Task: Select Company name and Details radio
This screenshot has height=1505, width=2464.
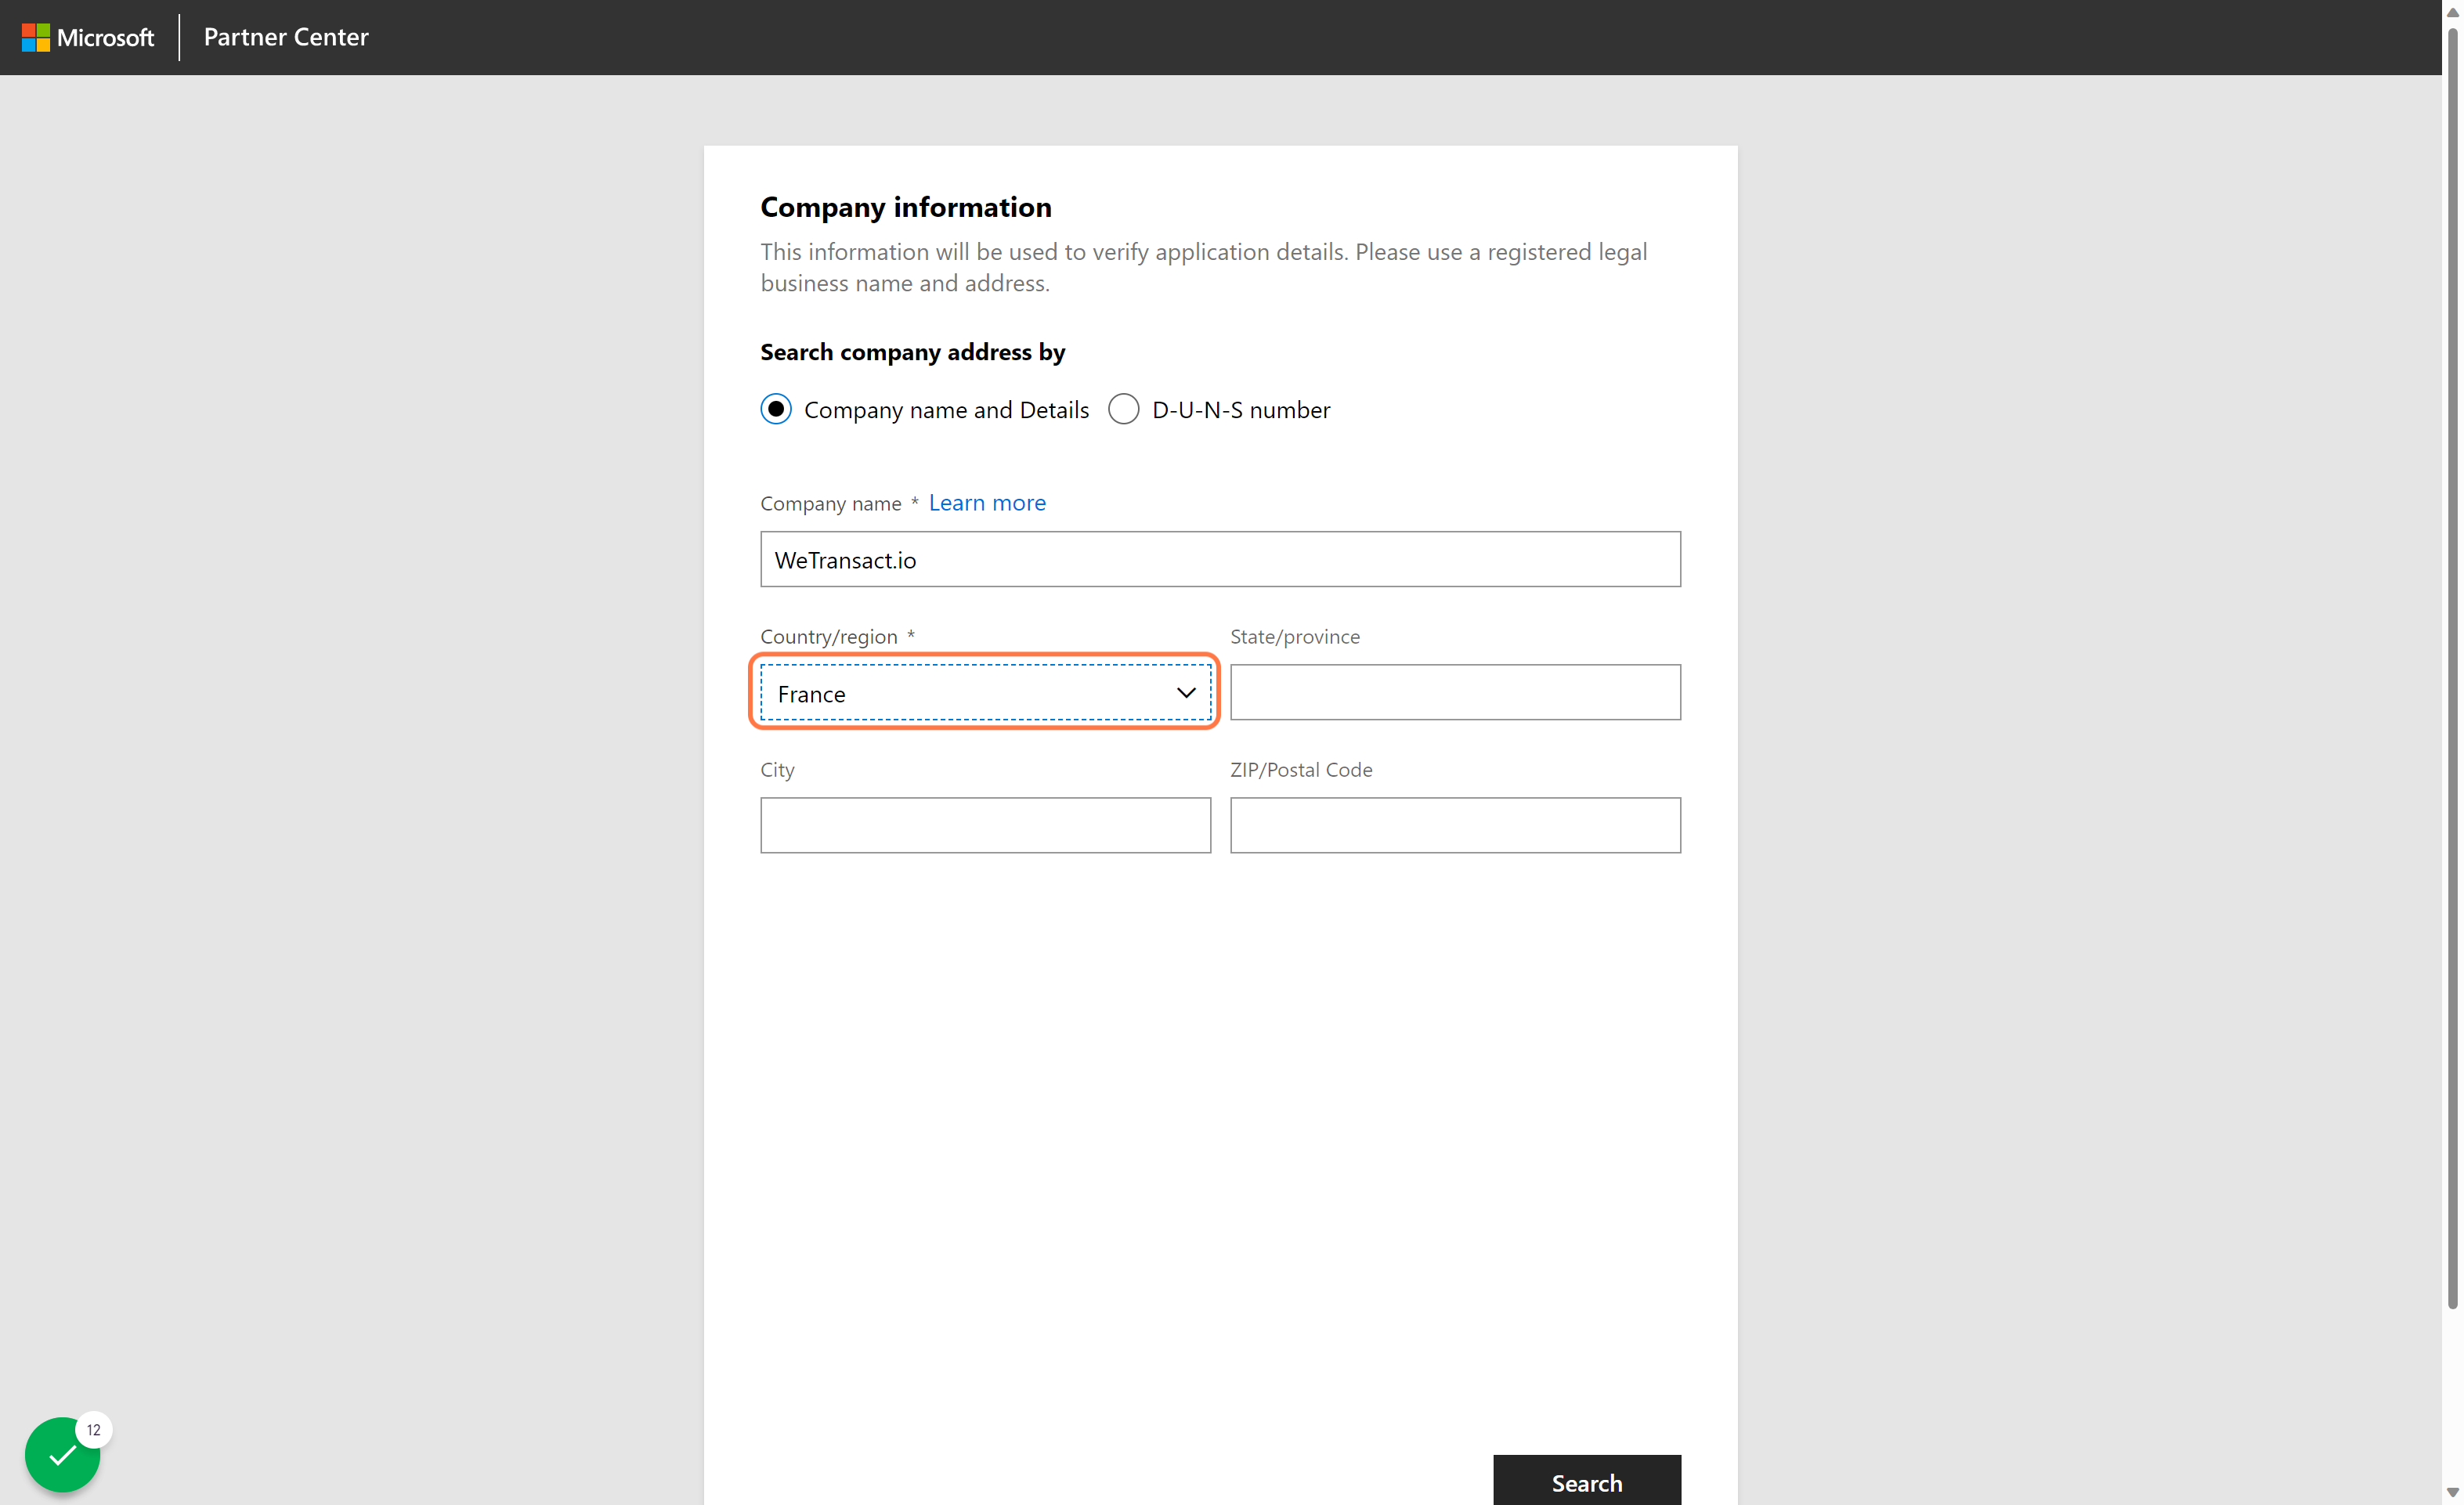Action: 776,409
